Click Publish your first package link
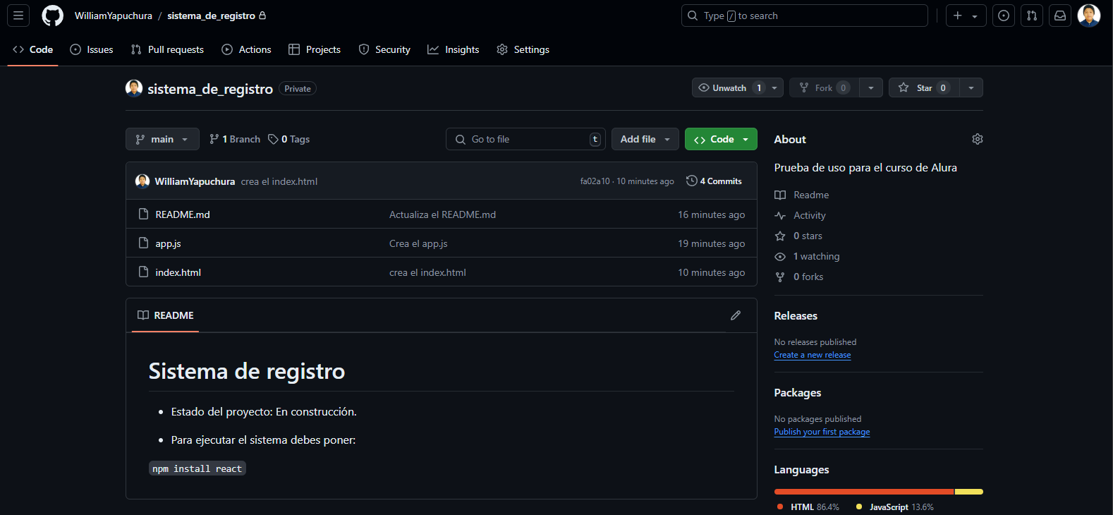Image resolution: width=1113 pixels, height=515 pixels. (822, 432)
